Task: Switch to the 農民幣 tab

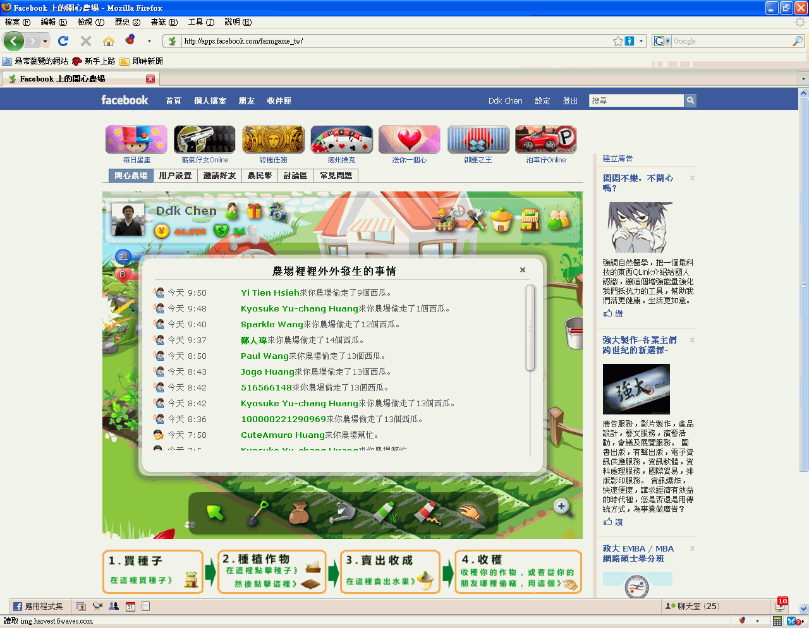Action: 260,176
